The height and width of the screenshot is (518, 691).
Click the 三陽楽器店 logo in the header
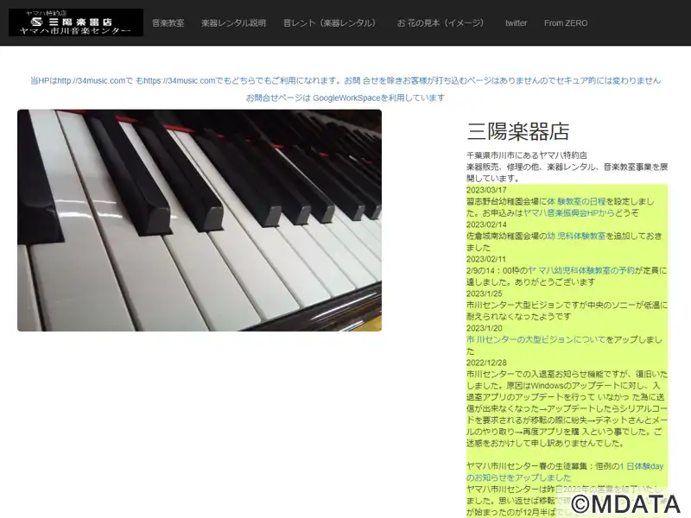[76, 22]
